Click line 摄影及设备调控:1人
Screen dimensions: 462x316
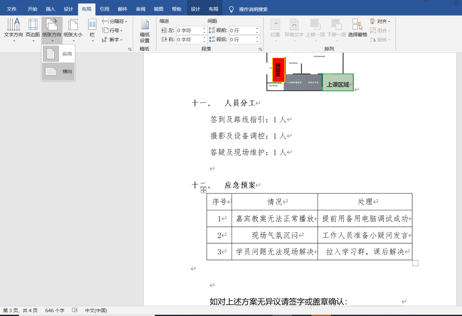(x=248, y=136)
